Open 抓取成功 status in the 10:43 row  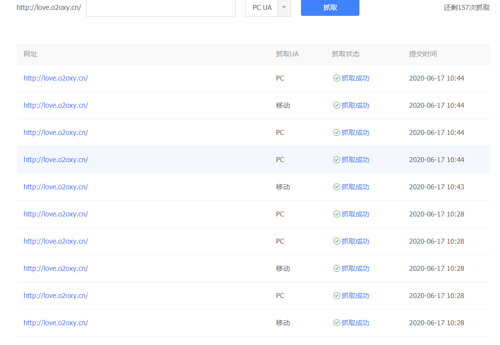[x=355, y=187]
